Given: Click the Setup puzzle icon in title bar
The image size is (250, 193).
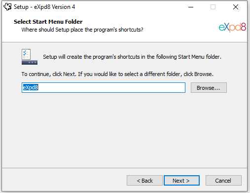Looking at the screenshot, I should 7,7.
